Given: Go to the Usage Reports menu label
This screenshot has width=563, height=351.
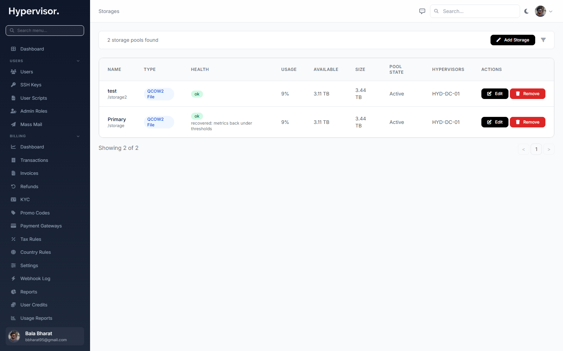Looking at the screenshot, I should tap(36, 318).
